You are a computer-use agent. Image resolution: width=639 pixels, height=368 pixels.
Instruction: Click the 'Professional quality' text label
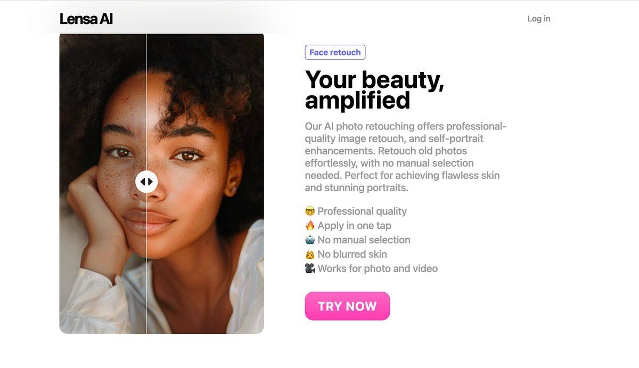click(x=362, y=211)
